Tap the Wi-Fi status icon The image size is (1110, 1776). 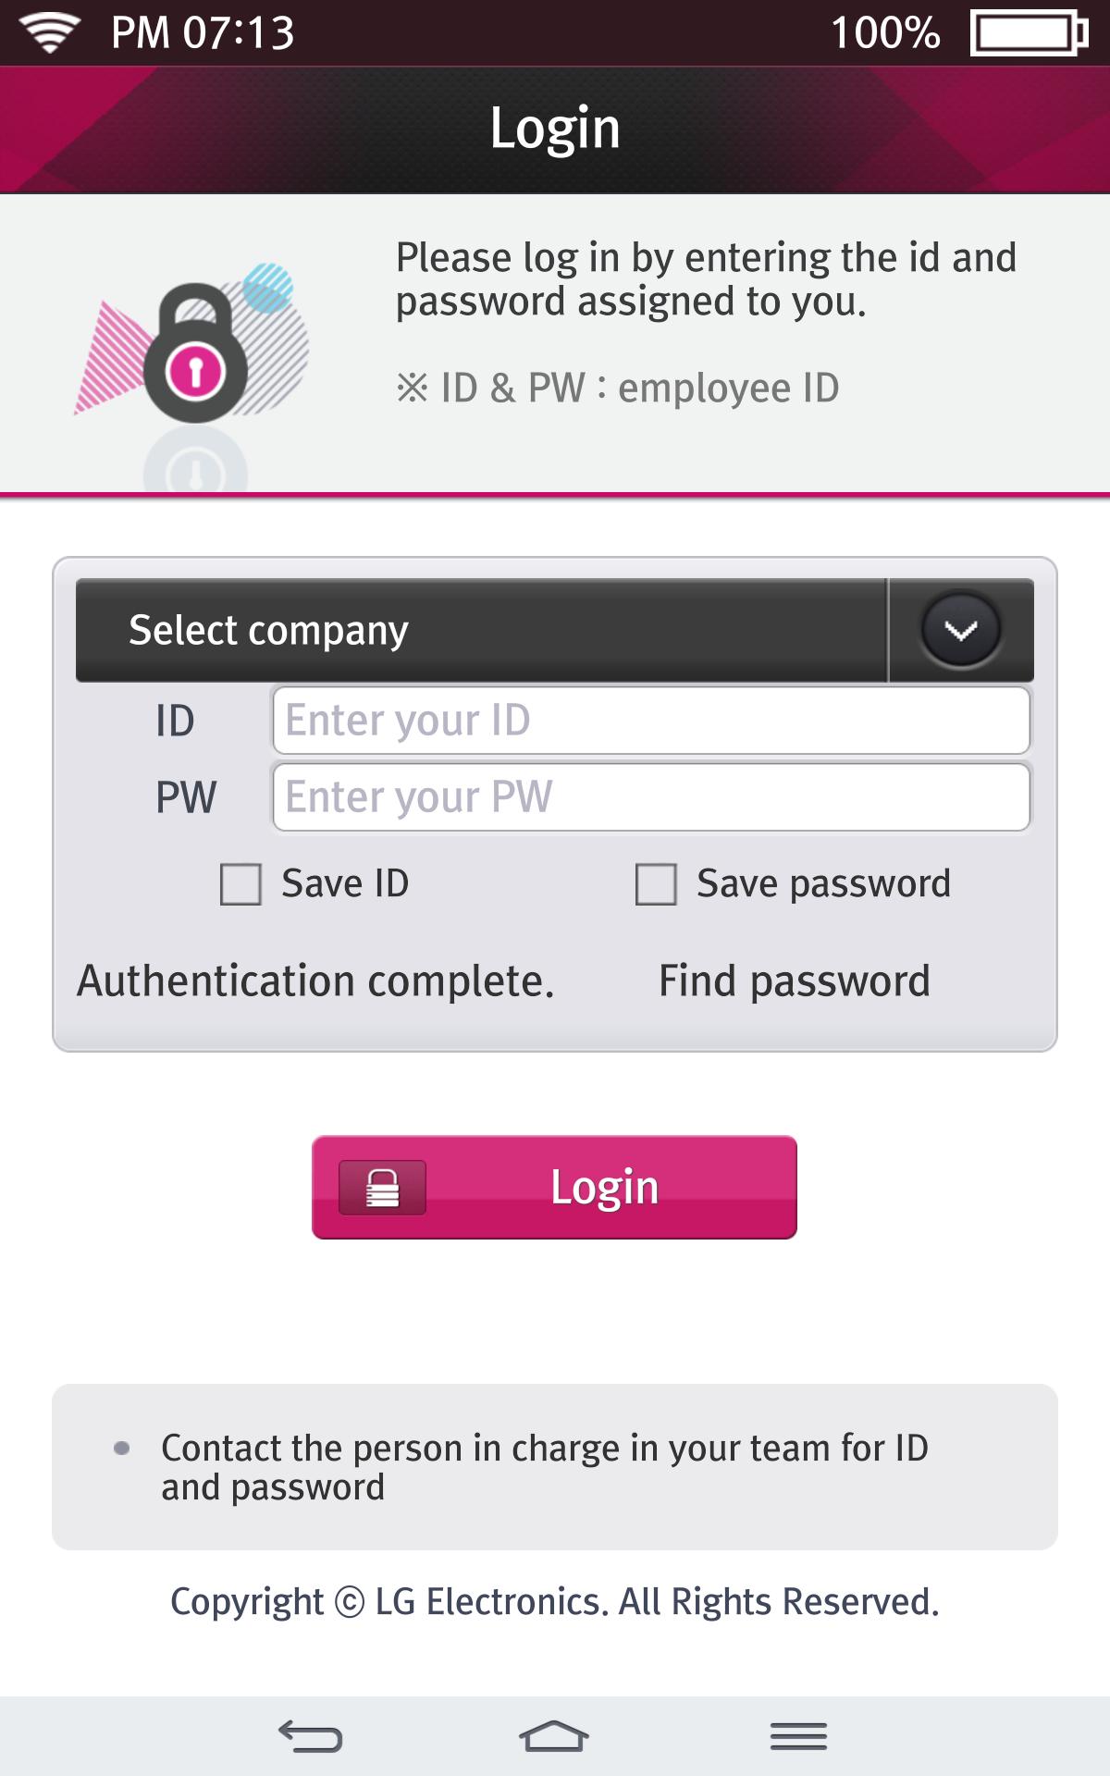coord(50,32)
